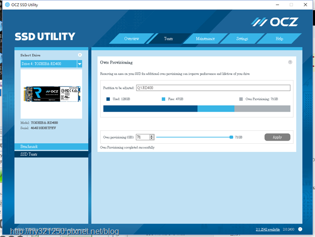Minimize the OCZ SSD Utility window
This screenshot has height=237, width=315.
coord(278,4)
